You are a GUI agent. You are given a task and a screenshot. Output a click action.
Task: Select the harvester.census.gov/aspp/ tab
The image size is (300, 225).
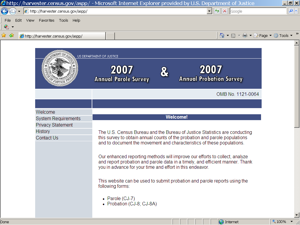click(62, 36)
